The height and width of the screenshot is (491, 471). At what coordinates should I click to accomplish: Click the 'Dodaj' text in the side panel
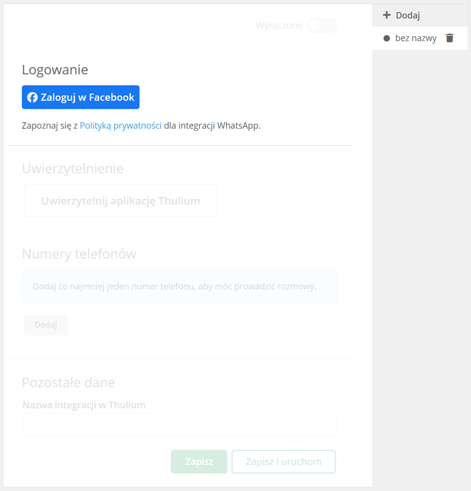[408, 15]
